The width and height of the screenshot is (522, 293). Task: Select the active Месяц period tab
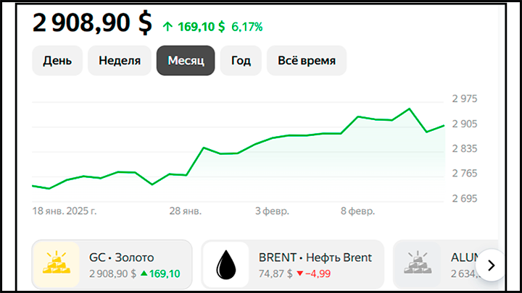coord(186,61)
